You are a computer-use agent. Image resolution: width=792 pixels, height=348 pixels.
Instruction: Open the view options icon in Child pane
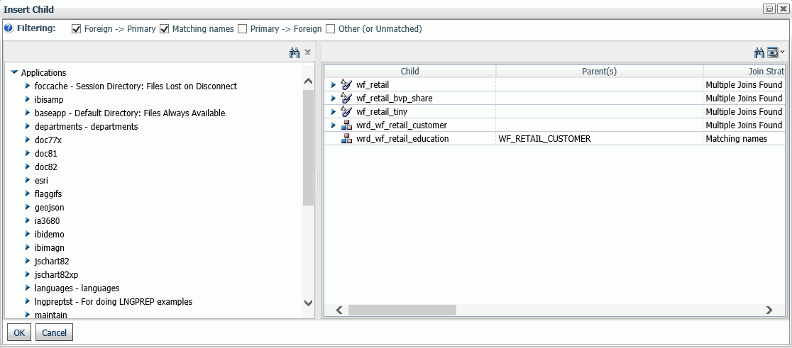(773, 52)
